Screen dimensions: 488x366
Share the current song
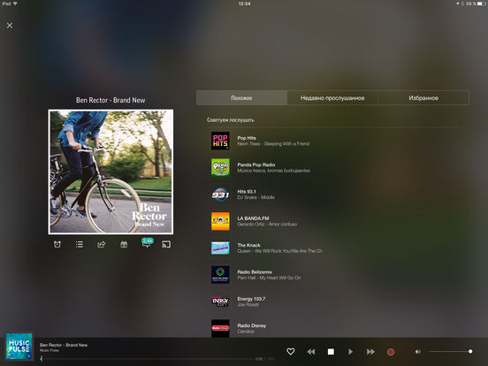(x=101, y=244)
